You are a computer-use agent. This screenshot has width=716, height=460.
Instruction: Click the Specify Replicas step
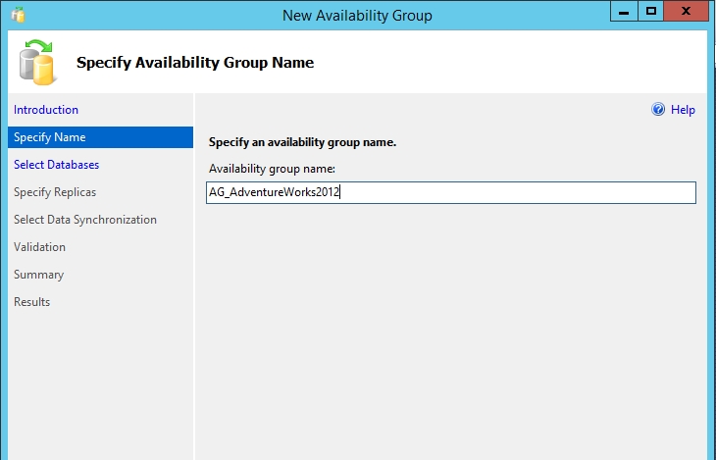point(55,192)
